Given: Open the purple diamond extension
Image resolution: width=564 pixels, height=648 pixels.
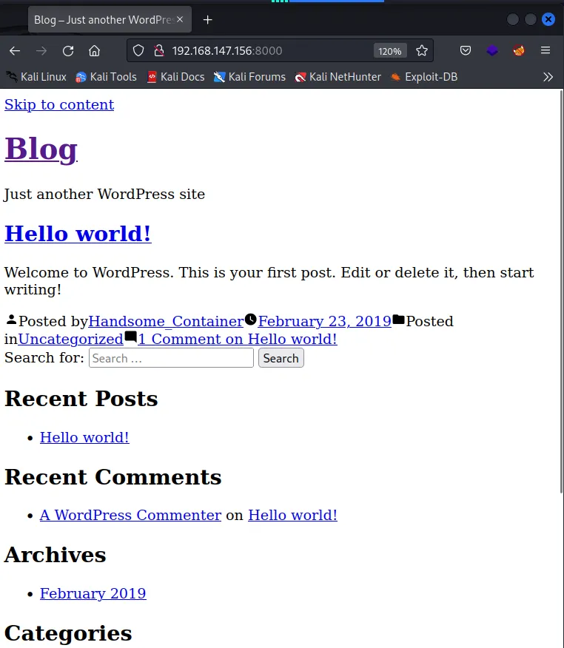Looking at the screenshot, I should tap(492, 51).
